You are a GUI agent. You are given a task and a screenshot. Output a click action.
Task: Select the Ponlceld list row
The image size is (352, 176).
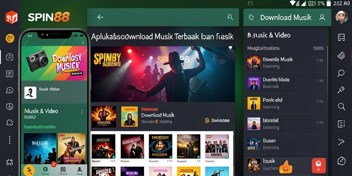[x=286, y=103]
